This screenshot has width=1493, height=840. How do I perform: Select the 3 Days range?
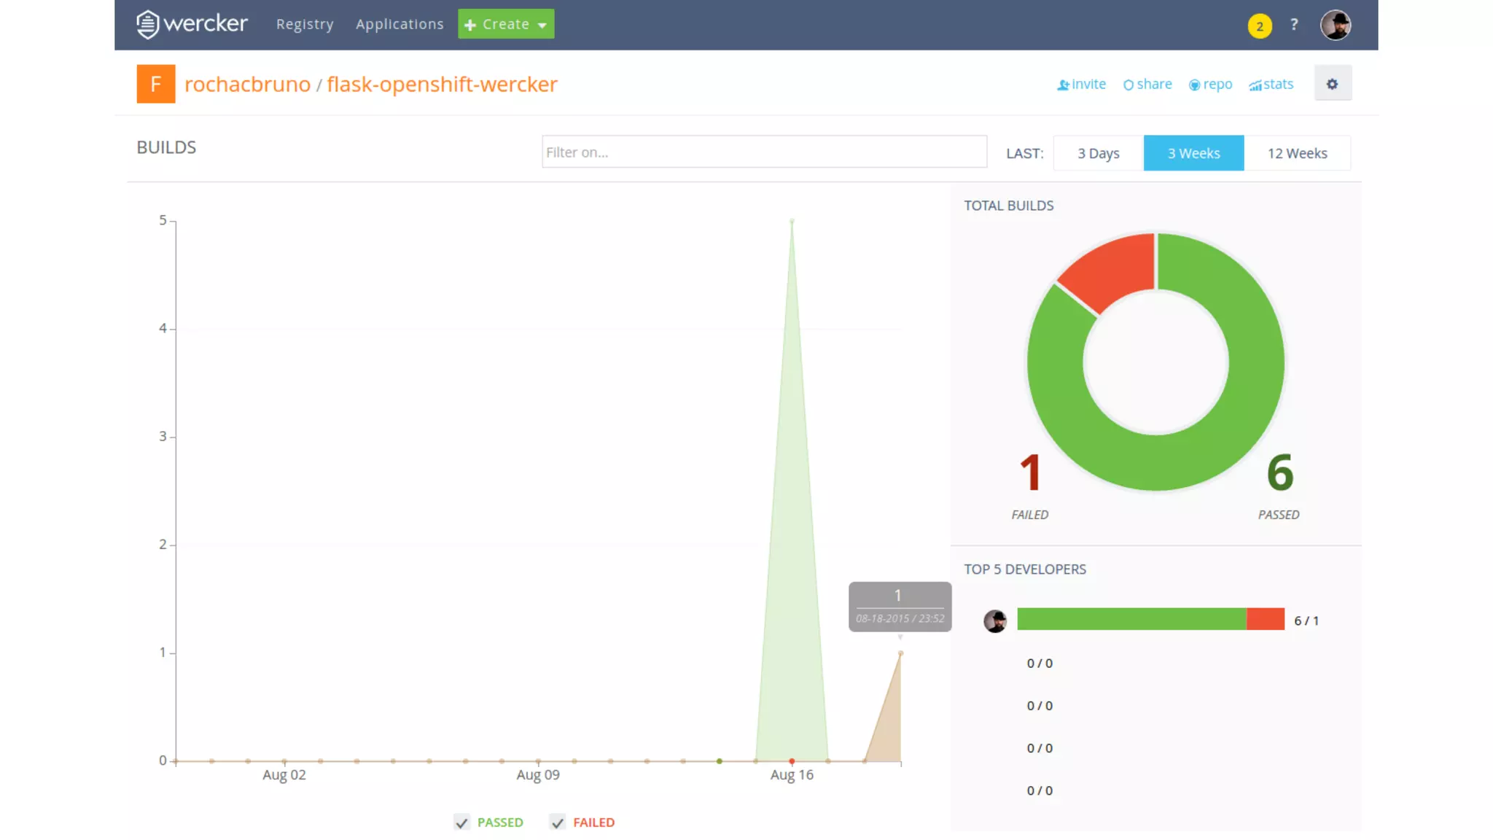[1098, 153]
